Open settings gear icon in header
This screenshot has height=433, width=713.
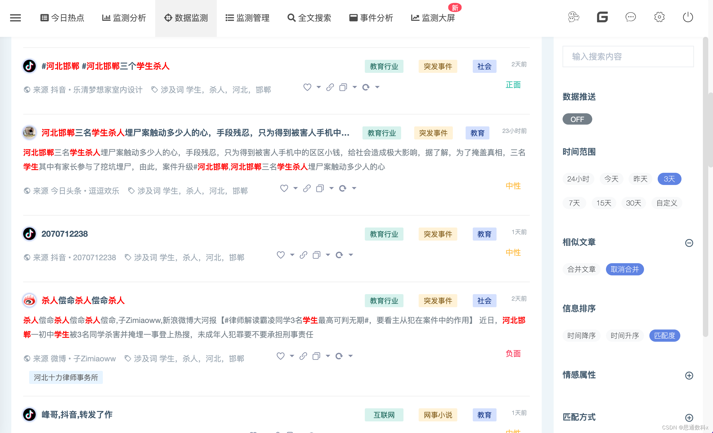pyautogui.click(x=659, y=17)
